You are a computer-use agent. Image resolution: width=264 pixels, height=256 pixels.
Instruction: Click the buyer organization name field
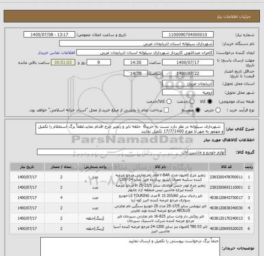(x=137, y=44)
